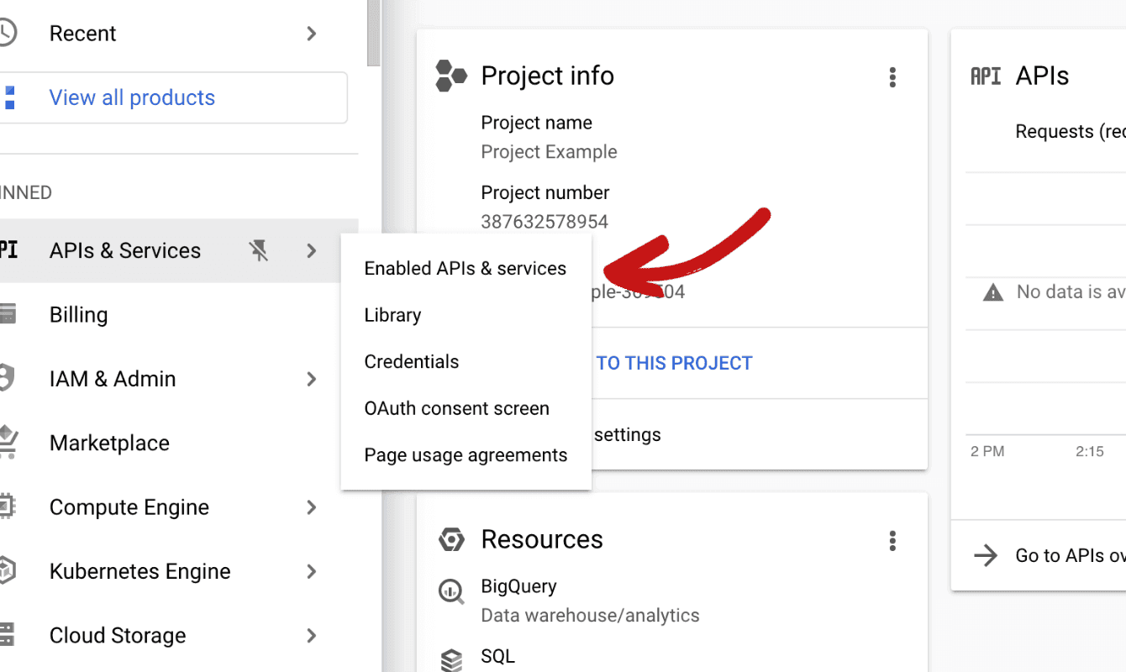
Task: Click the Marketplace cart icon
Action: point(8,443)
